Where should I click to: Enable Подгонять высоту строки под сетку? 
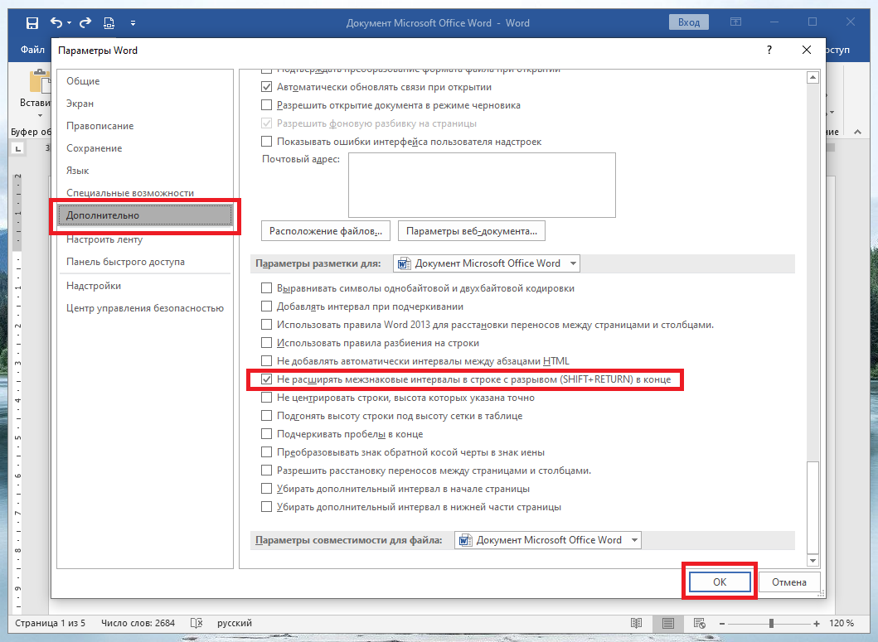click(x=266, y=416)
